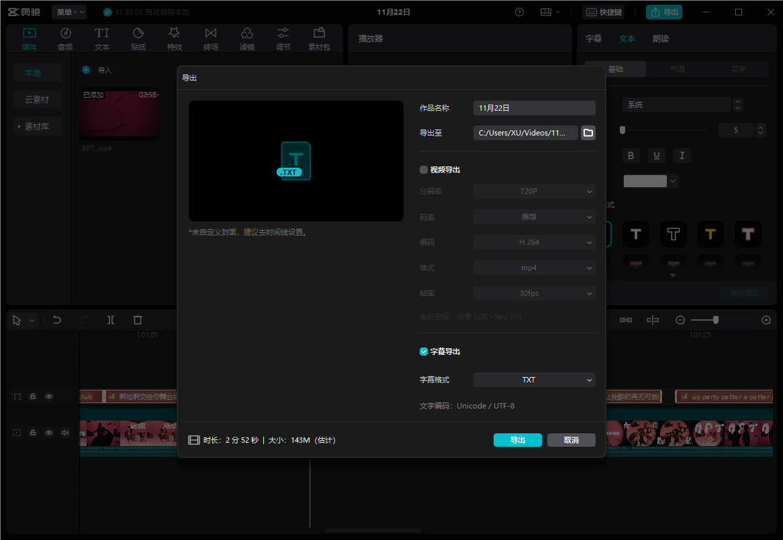
Task: Click the 取消 button to cancel export
Action: pyautogui.click(x=571, y=440)
